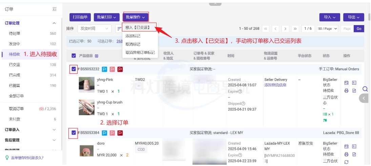
Task: Uncheck order BS5053232 checkbox
Action: tap(74, 69)
